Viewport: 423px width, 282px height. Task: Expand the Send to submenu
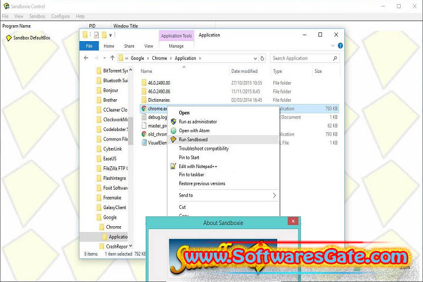click(x=223, y=196)
